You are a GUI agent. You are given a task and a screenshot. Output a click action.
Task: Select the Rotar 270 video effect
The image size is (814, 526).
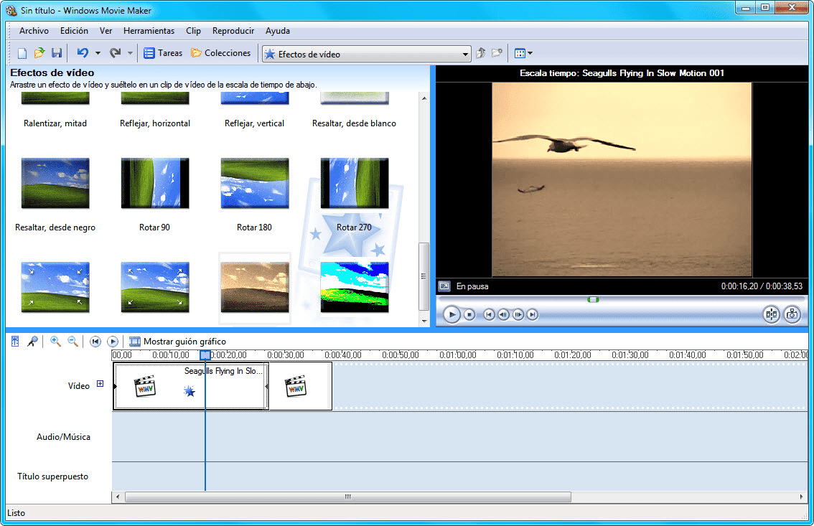tap(354, 183)
